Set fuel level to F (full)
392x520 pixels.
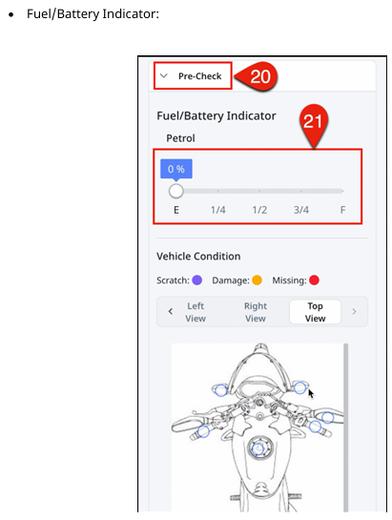pos(342,191)
